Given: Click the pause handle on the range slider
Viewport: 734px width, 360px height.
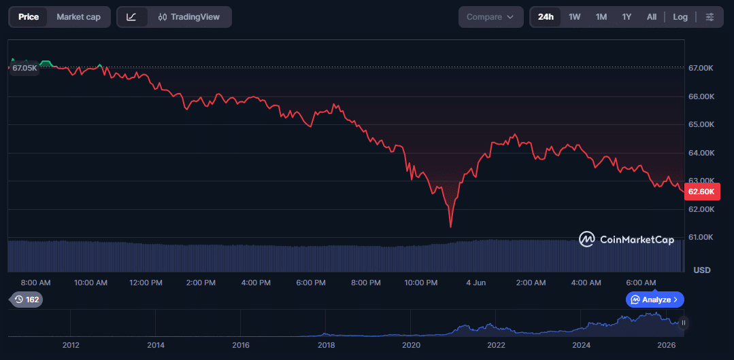Looking at the screenshot, I should point(684,323).
